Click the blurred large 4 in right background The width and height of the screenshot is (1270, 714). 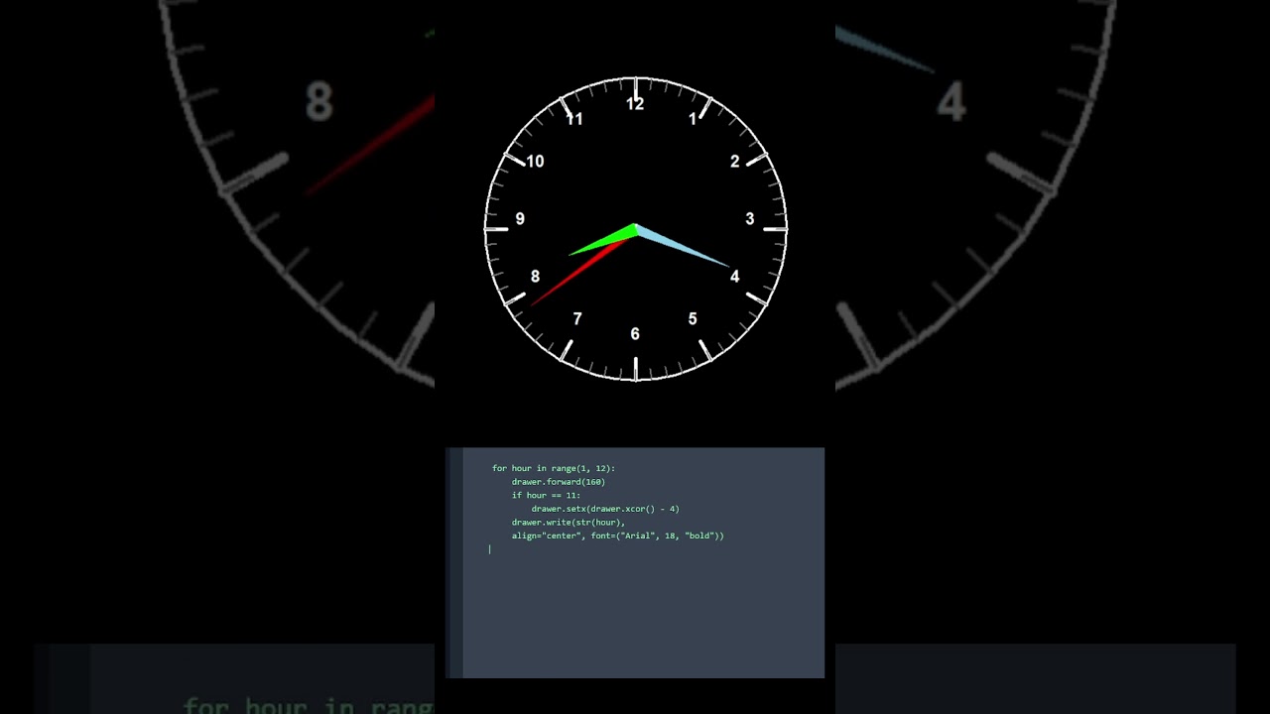point(951,103)
